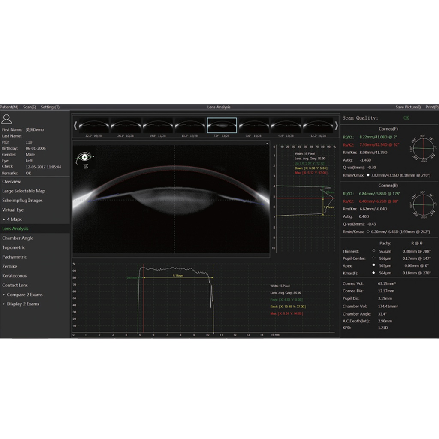439x439 pixels.
Task: Expand the 4 Maps submenu
Action: pyautogui.click(x=16, y=219)
